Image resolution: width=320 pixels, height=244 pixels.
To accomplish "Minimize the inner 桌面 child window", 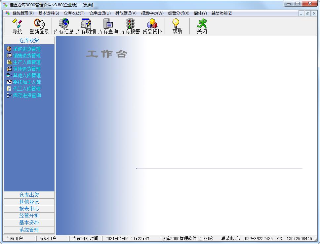I will (x=301, y=14).
